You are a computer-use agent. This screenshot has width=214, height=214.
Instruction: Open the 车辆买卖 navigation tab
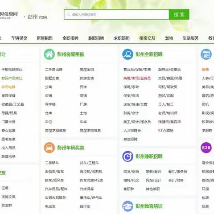click(x=19, y=38)
